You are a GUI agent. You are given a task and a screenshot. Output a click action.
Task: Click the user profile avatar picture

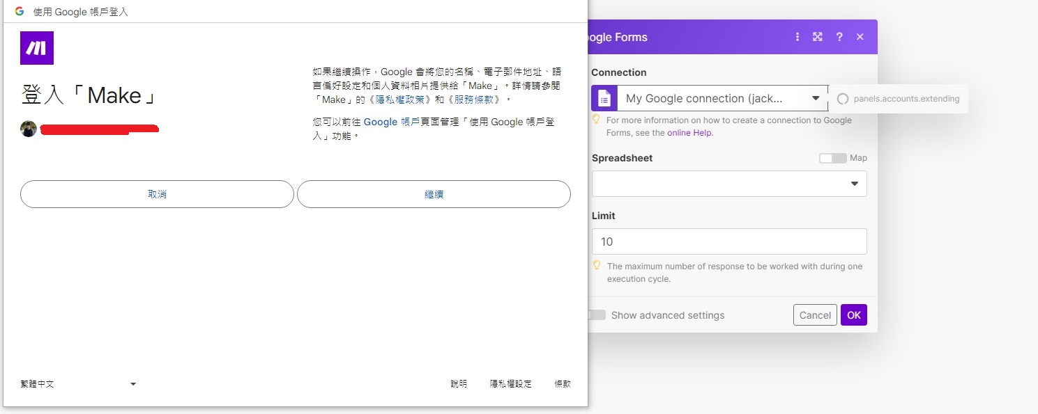(29, 128)
